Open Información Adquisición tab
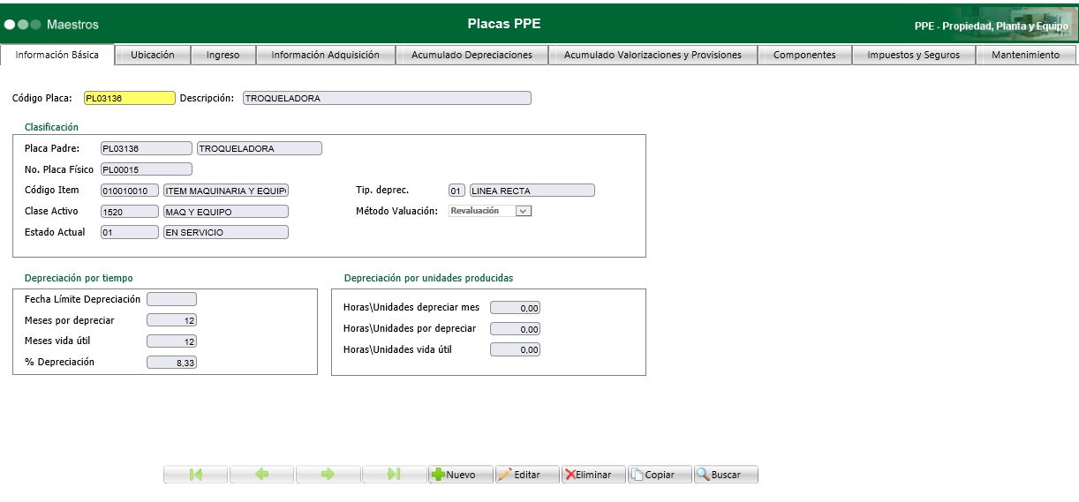The height and width of the screenshot is (502, 1079). [325, 55]
